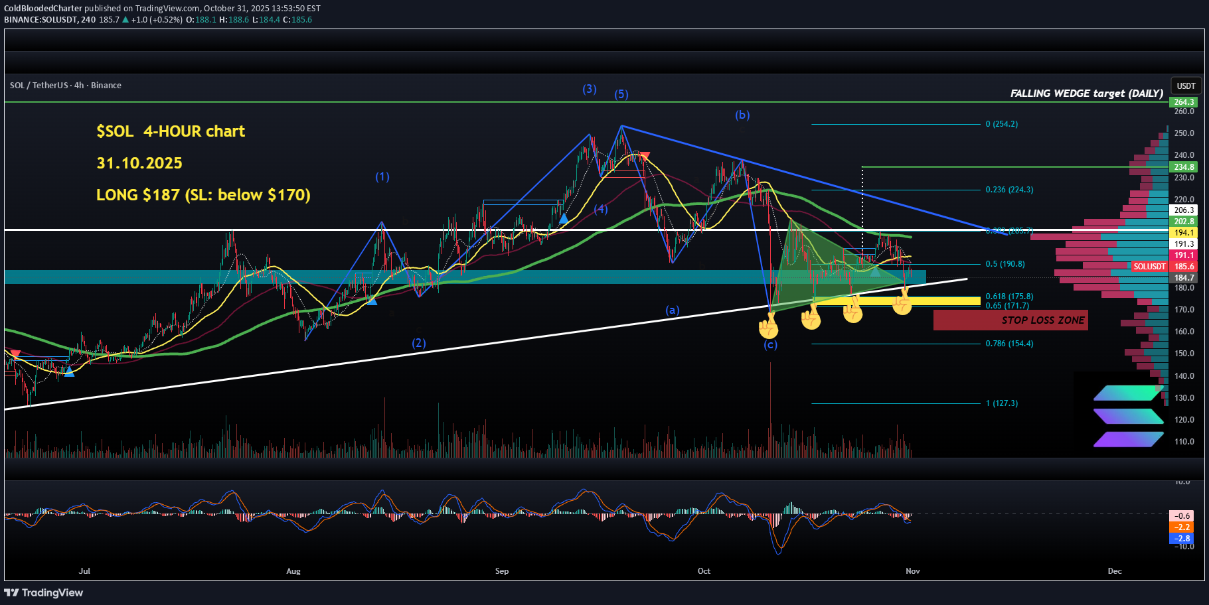
Task: Click the wave (2) label
Action: pyautogui.click(x=418, y=343)
